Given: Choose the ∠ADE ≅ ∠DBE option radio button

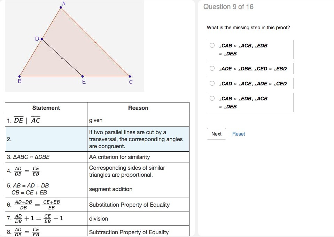Looking at the screenshot, I should coord(212,68).
